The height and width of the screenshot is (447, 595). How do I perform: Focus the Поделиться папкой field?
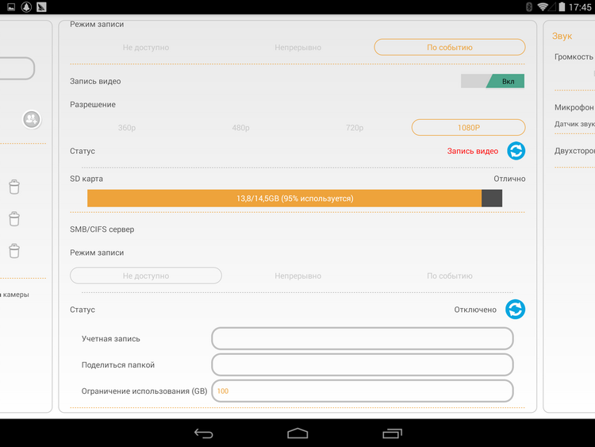click(363, 364)
